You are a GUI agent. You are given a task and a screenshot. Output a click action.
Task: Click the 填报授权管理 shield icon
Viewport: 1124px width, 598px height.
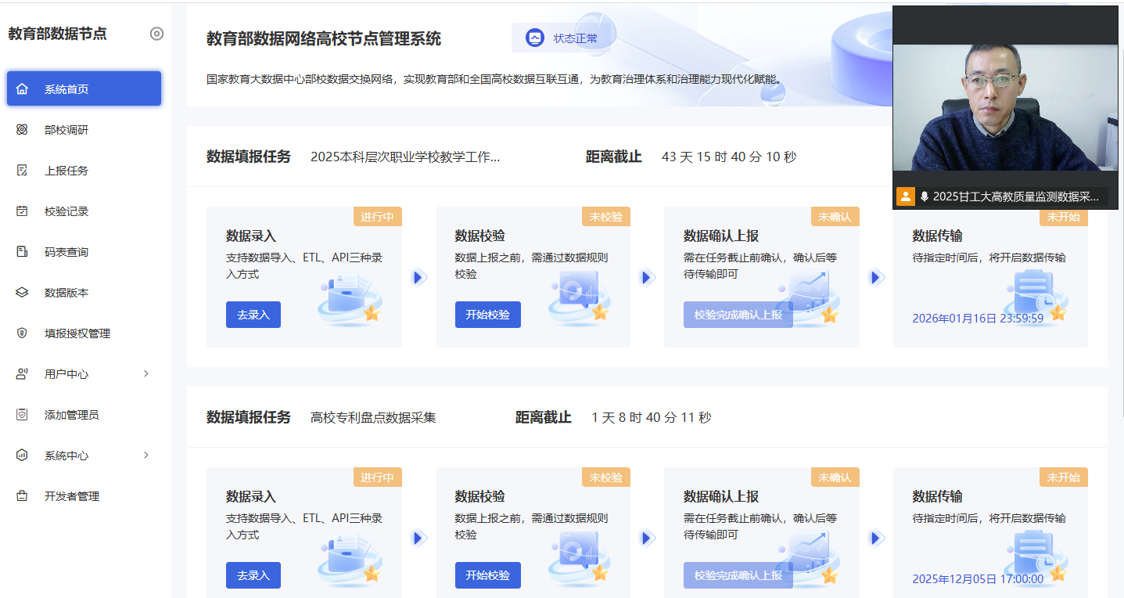click(x=22, y=333)
